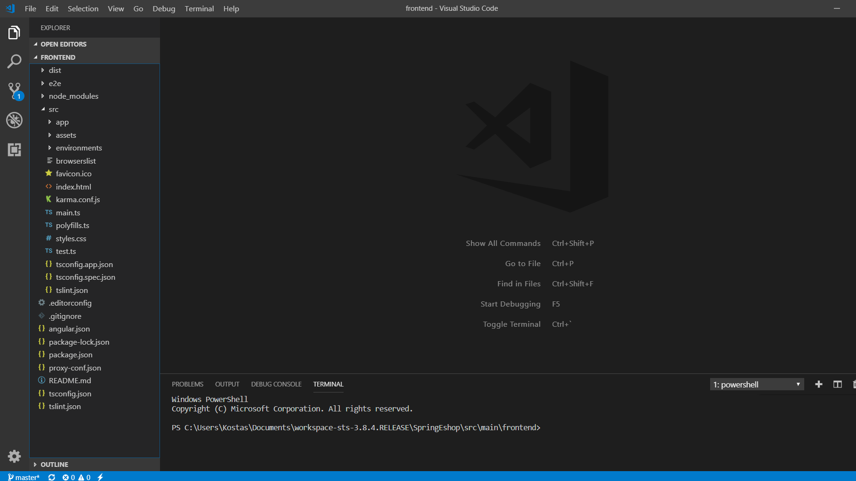This screenshot has width=856, height=481.
Task: Open Source Control view with badge
Action: [14, 91]
